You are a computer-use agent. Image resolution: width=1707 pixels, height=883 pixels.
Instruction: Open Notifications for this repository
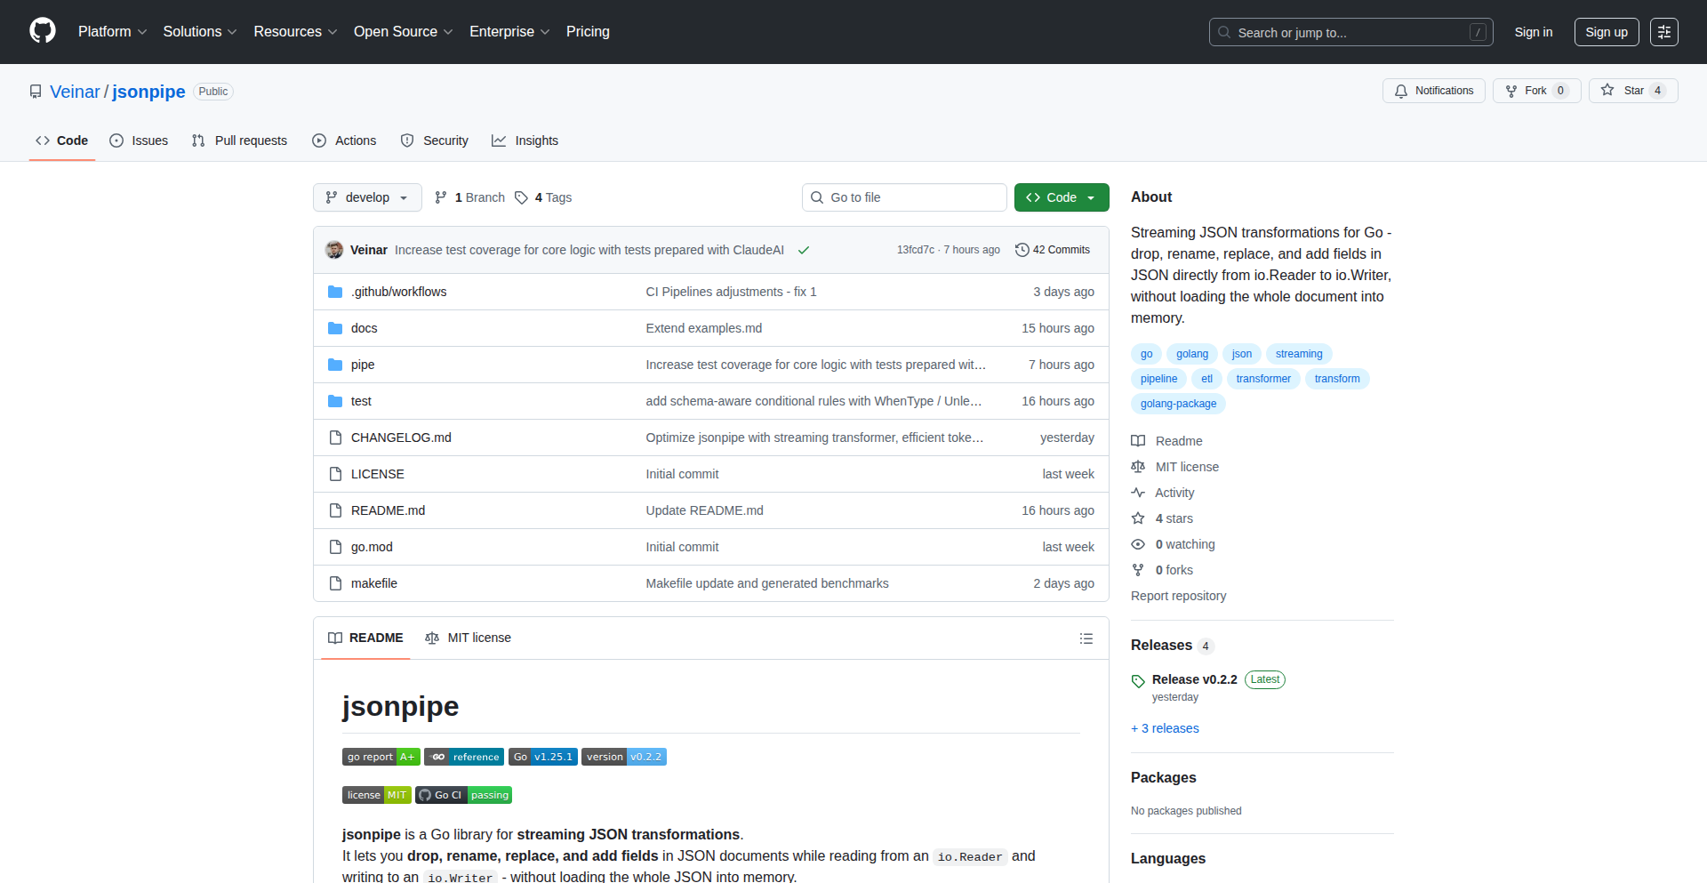(x=1433, y=91)
